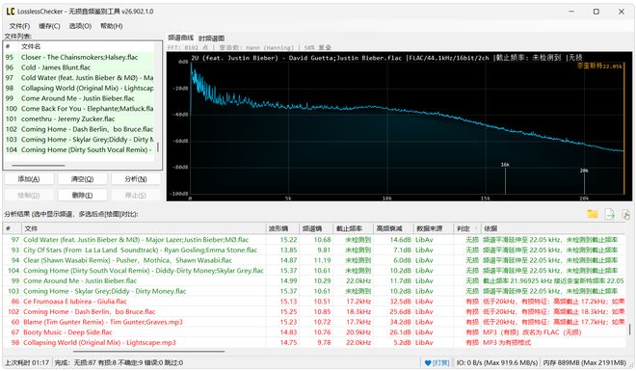Select result row City Of Stars (La La Land)

coord(315,250)
